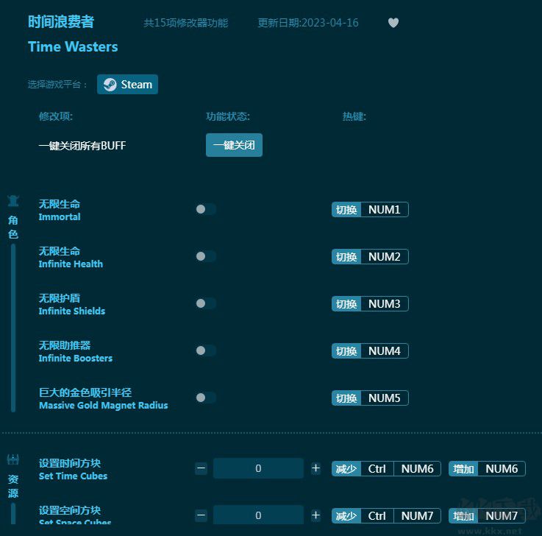Click the 角色 section label
542x536 pixels.
pos(13,227)
